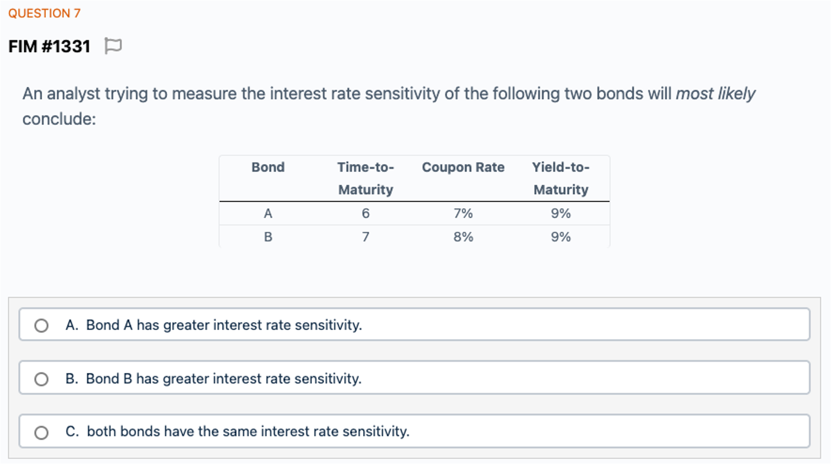The width and height of the screenshot is (831, 464).
Task: Click the "Coupon Rate" column header
Action: pyautogui.click(x=463, y=167)
